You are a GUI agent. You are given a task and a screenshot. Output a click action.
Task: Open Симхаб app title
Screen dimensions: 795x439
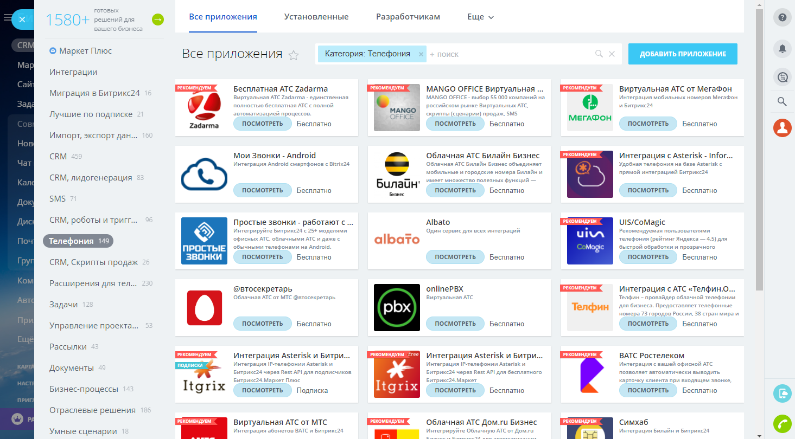point(634,422)
